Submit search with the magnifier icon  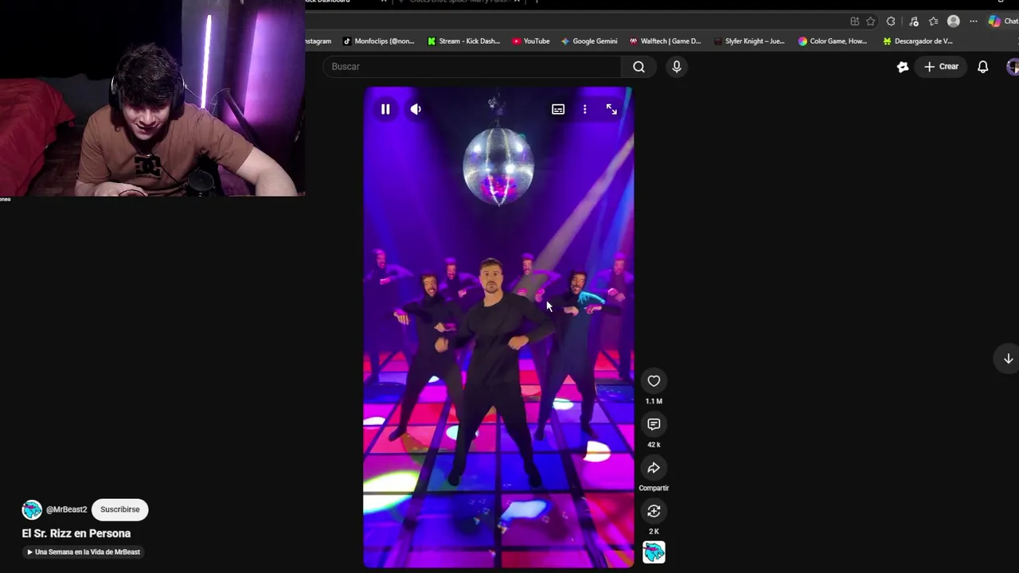point(638,67)
